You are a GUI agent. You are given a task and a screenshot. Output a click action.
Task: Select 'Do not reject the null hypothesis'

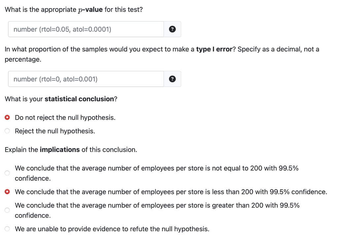click(7, 118)
